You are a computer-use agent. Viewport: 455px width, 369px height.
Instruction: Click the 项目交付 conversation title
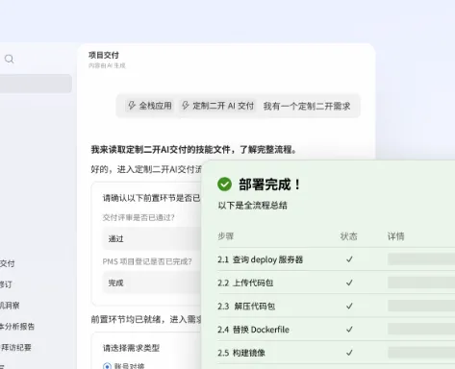[x=104, y=55]
